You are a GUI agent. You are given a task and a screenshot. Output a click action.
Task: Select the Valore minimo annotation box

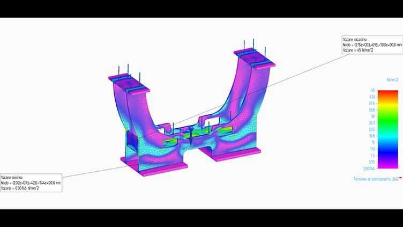point(31,183)
